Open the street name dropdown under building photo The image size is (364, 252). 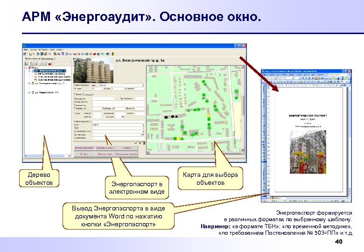pos(143,85)
